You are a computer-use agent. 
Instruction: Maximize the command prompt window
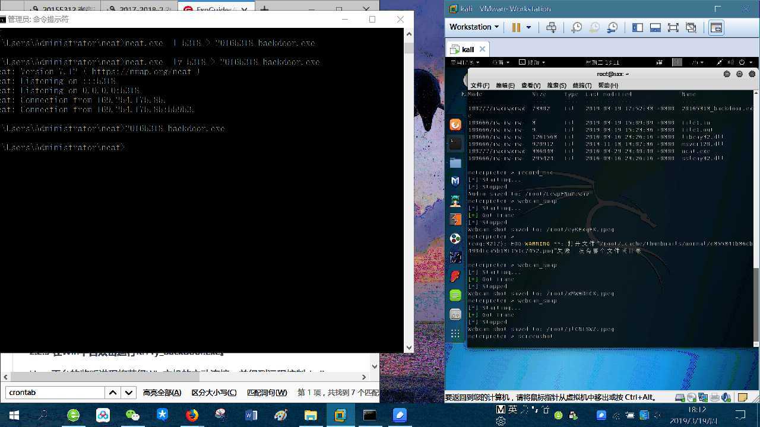pos(372,19)
